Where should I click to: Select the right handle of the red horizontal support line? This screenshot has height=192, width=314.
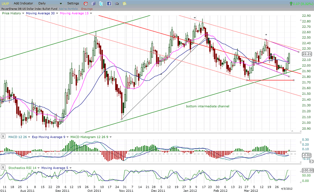(294, 80)
